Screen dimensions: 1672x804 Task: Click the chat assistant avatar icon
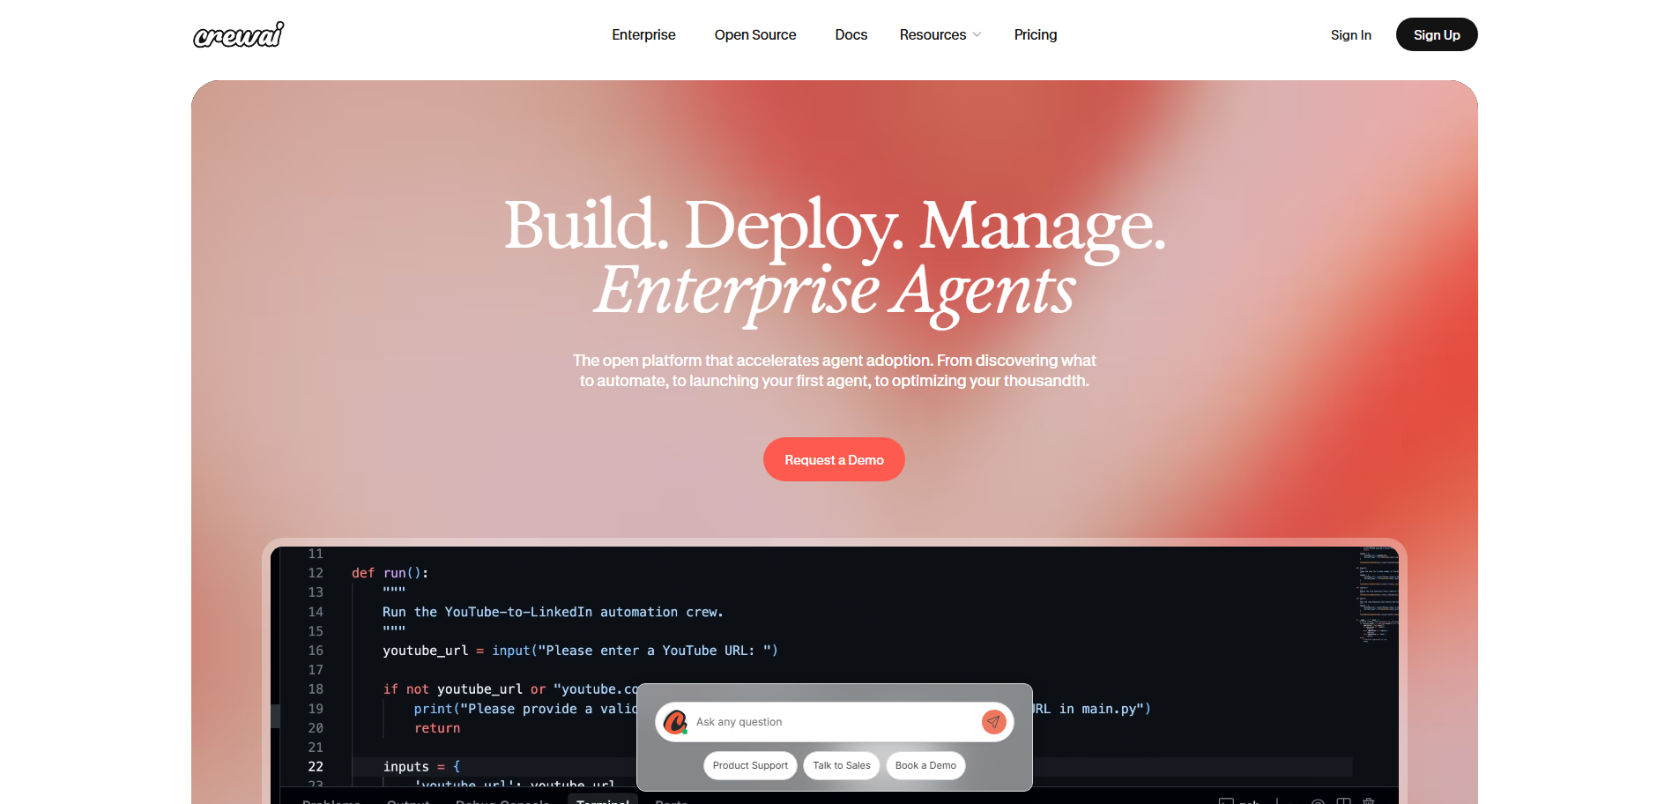click(676, 722)
